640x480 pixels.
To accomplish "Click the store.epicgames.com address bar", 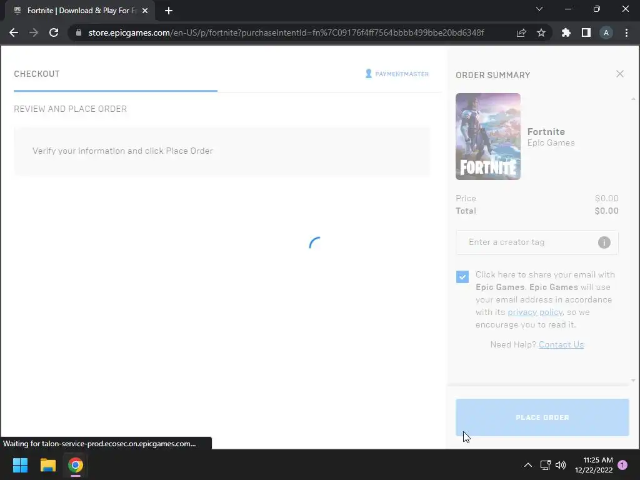I will click(286, 32).
